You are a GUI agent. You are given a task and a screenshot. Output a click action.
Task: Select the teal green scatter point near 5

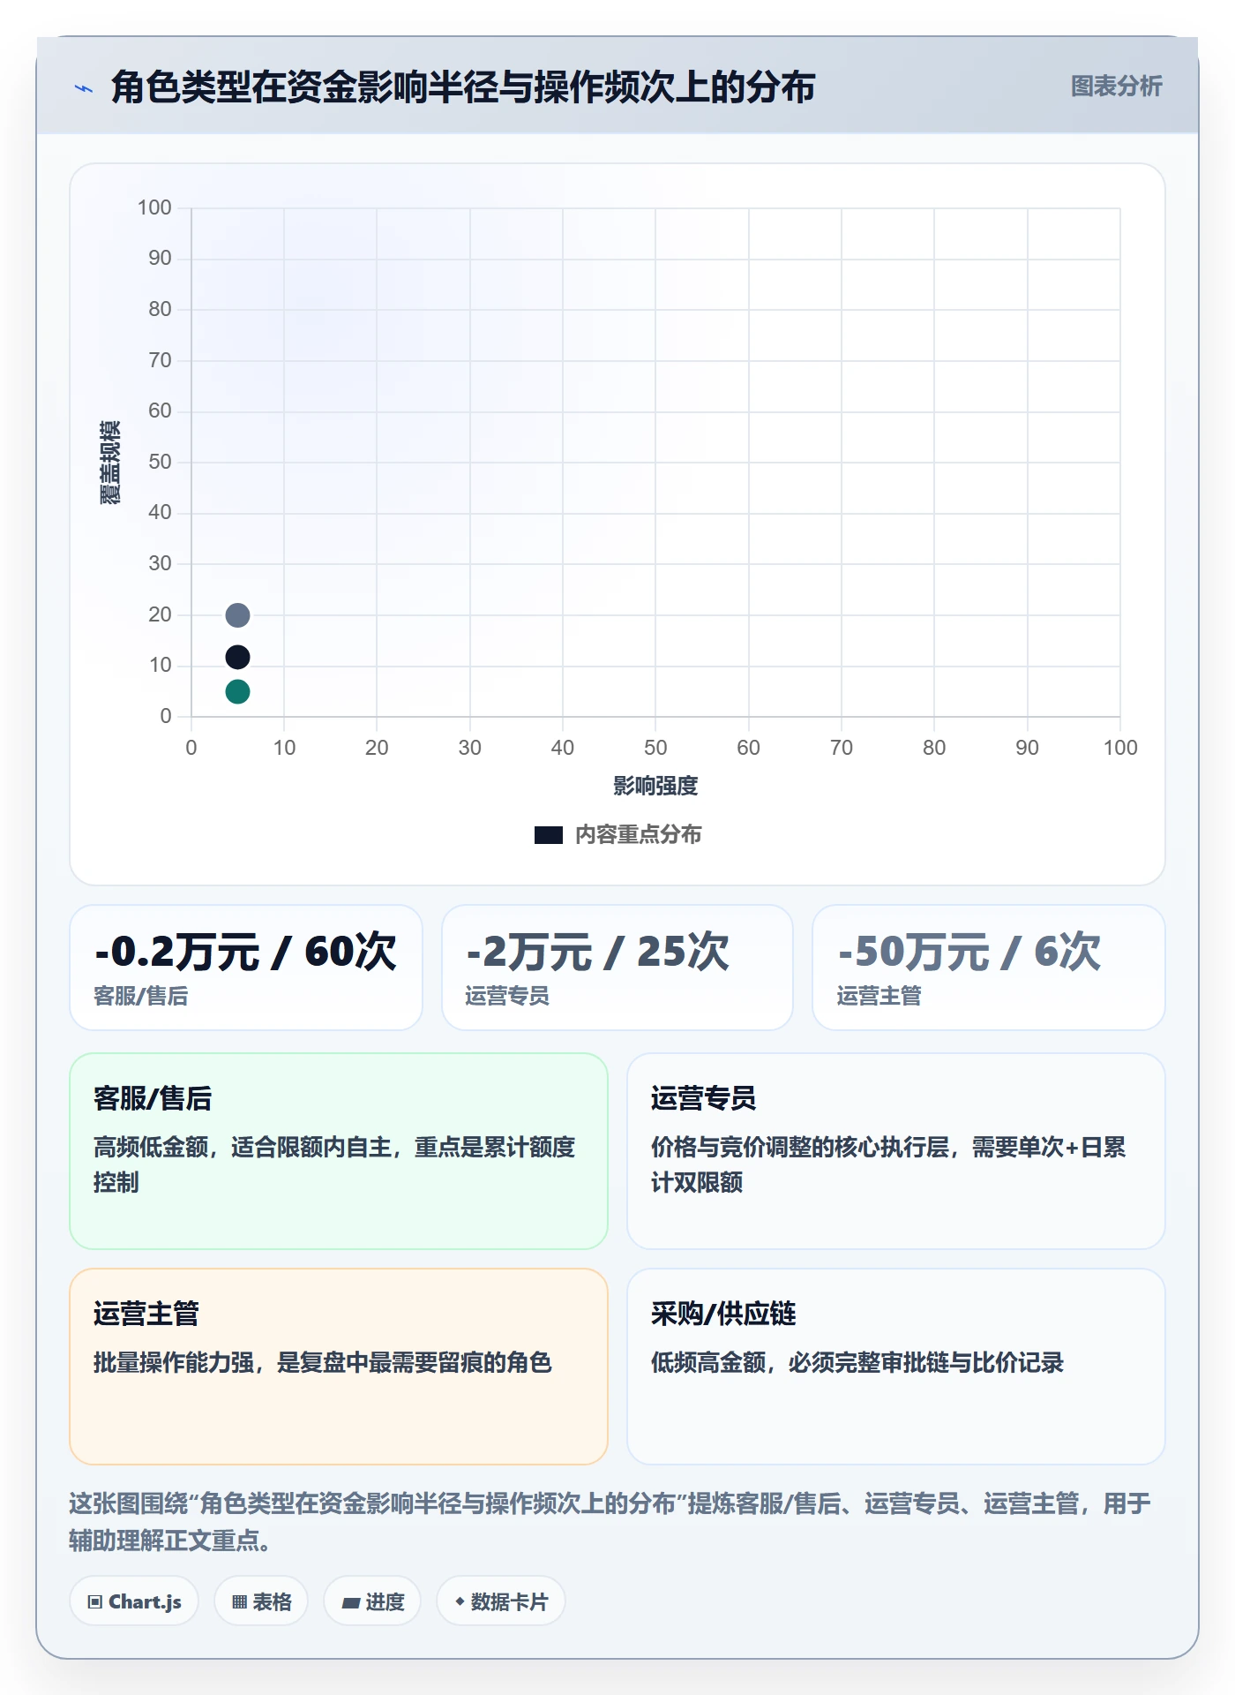pyautogui.click(x=237, y=691)
